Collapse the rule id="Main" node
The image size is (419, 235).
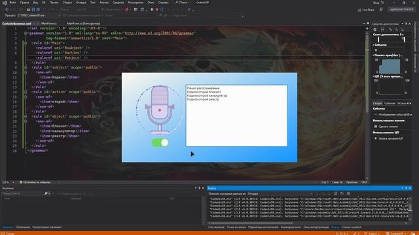(26, 43)
